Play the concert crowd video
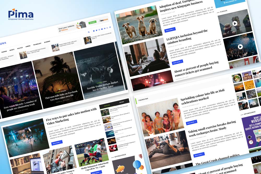 point(240,47)
